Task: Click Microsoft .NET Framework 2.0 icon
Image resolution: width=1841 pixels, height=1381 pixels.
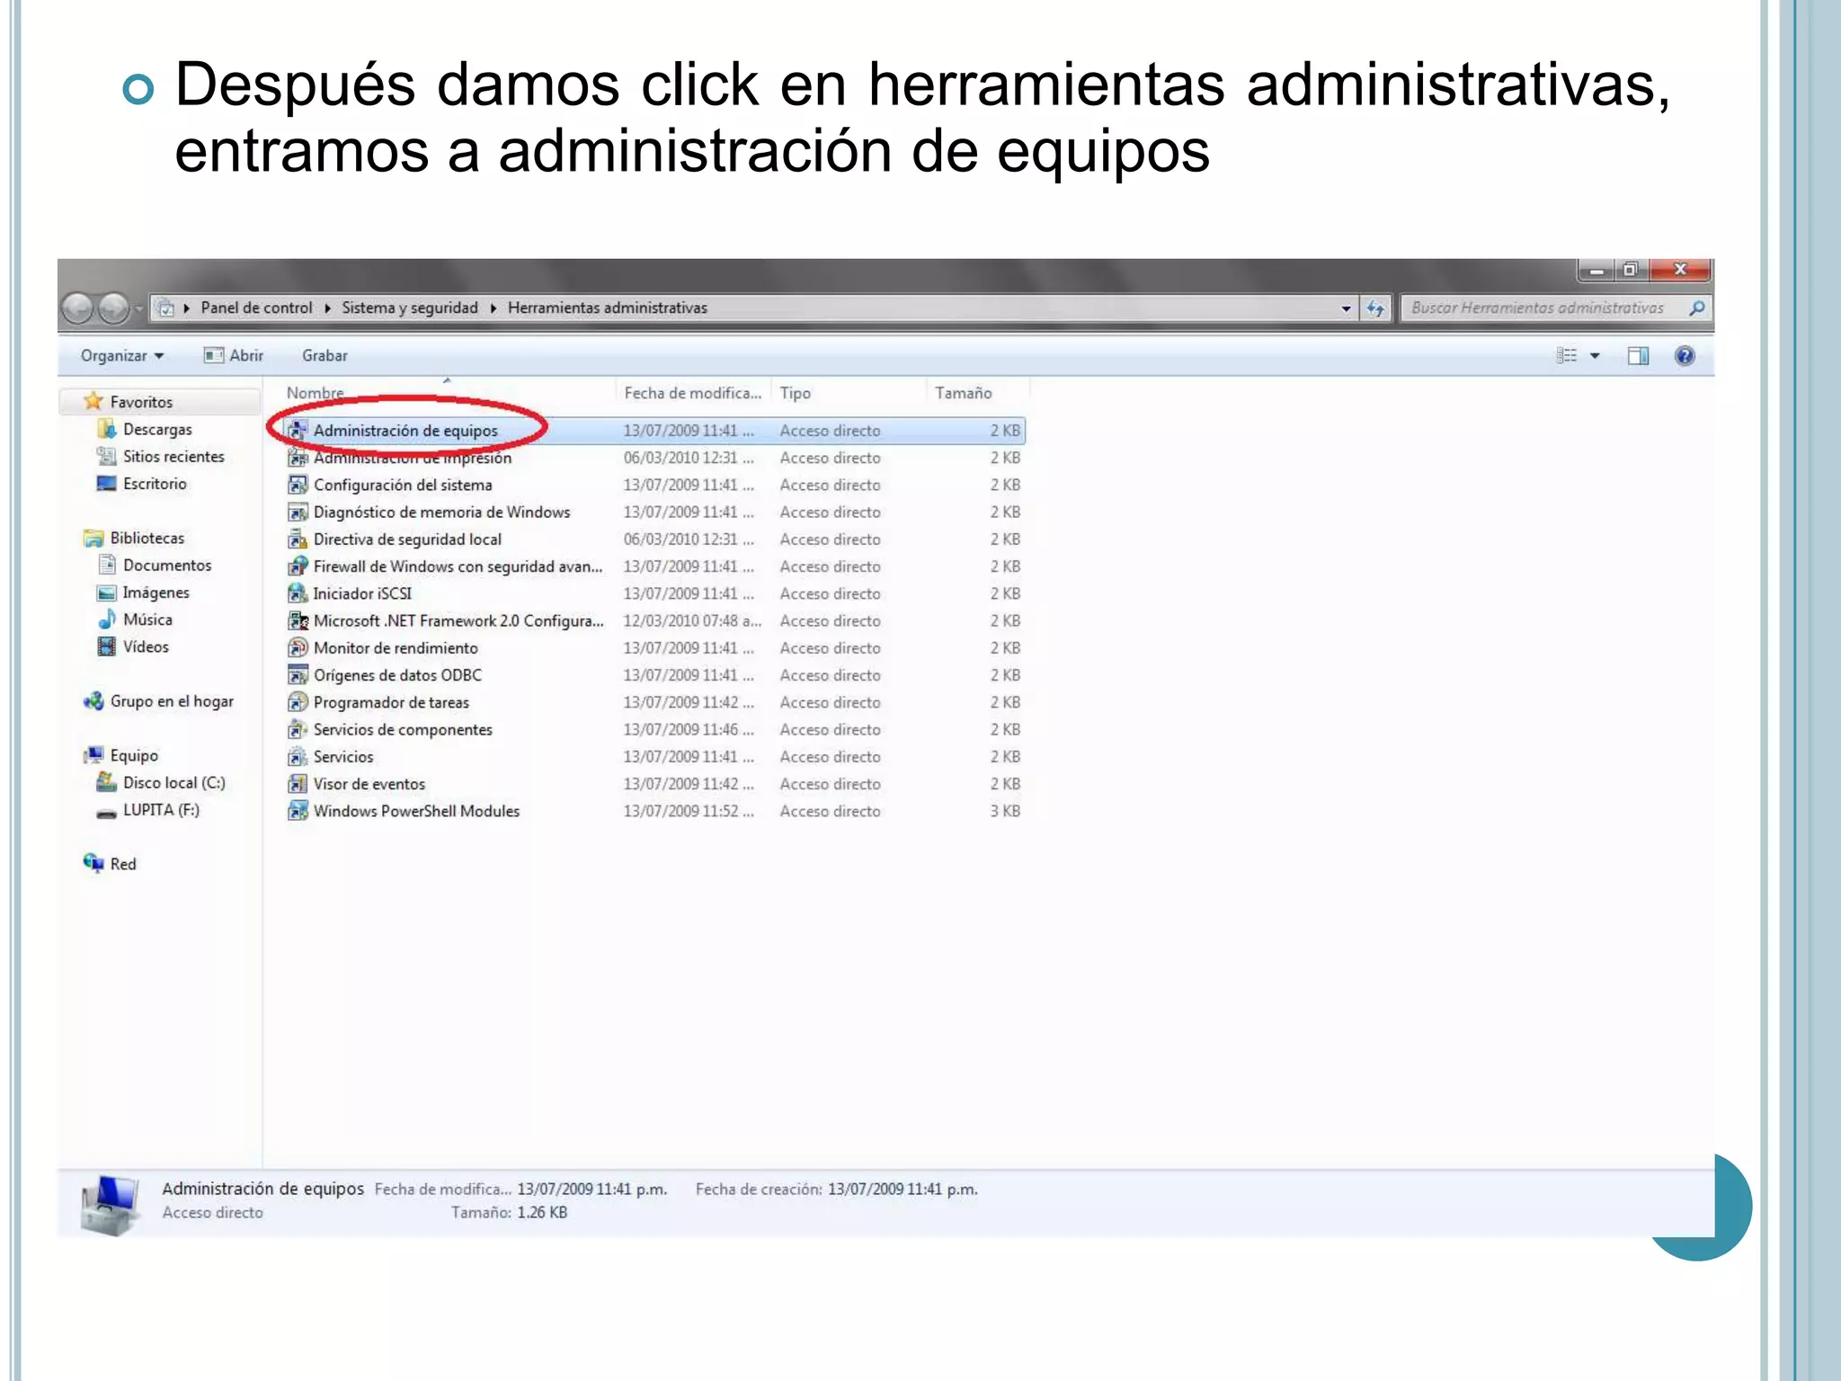Action: point(297,620)
